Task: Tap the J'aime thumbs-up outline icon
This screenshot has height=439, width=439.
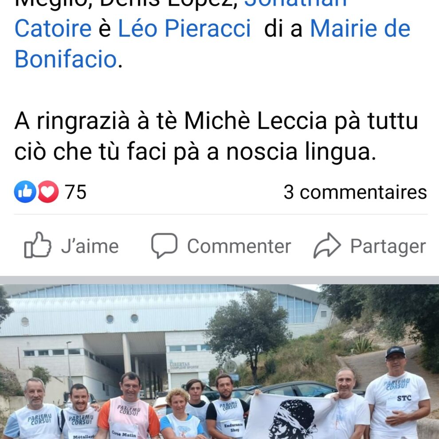Action: coord(38,245)
